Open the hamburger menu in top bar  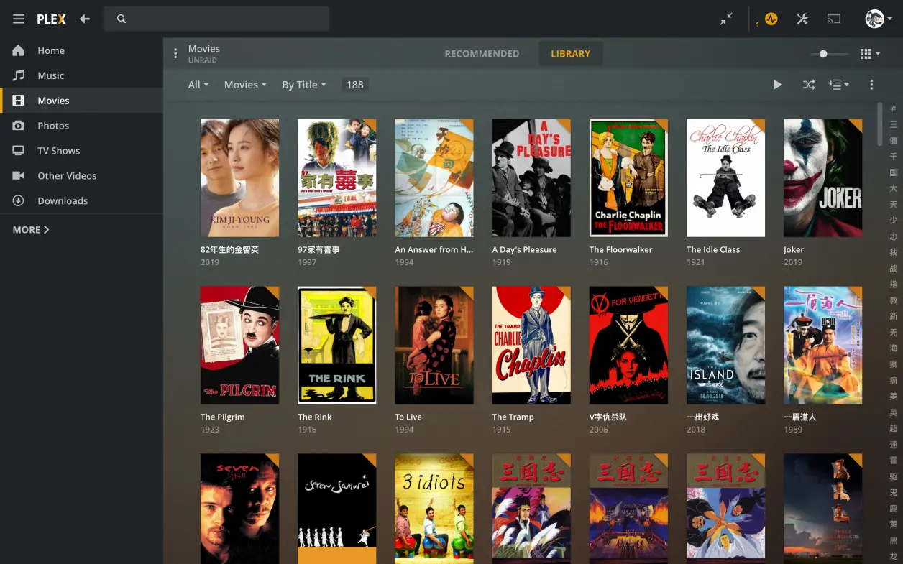19,19
